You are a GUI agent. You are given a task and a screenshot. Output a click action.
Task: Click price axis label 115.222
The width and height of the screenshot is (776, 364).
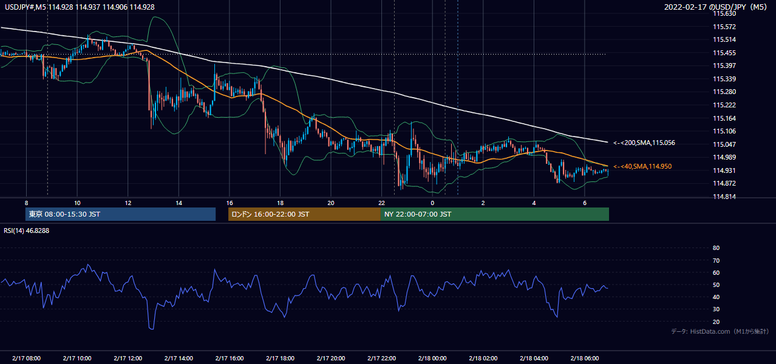[724, 105]
